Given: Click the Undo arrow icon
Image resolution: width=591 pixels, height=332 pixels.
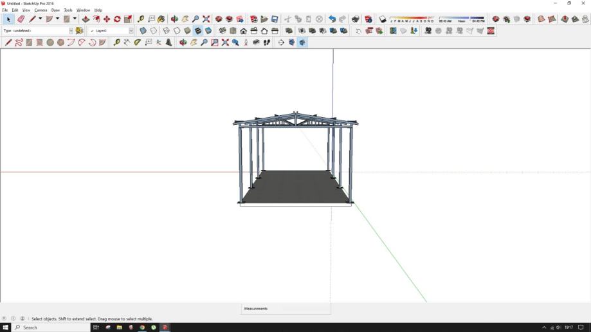Looking at the screenshot, I should [332, 19].
